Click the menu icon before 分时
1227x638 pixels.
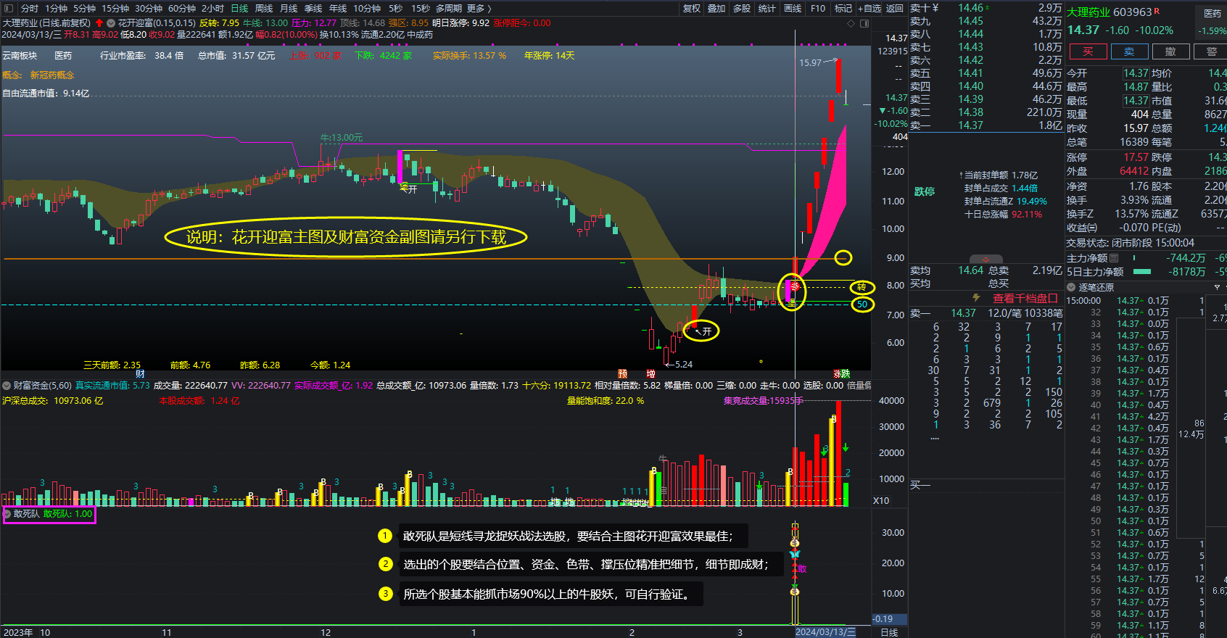coord(10,8)
